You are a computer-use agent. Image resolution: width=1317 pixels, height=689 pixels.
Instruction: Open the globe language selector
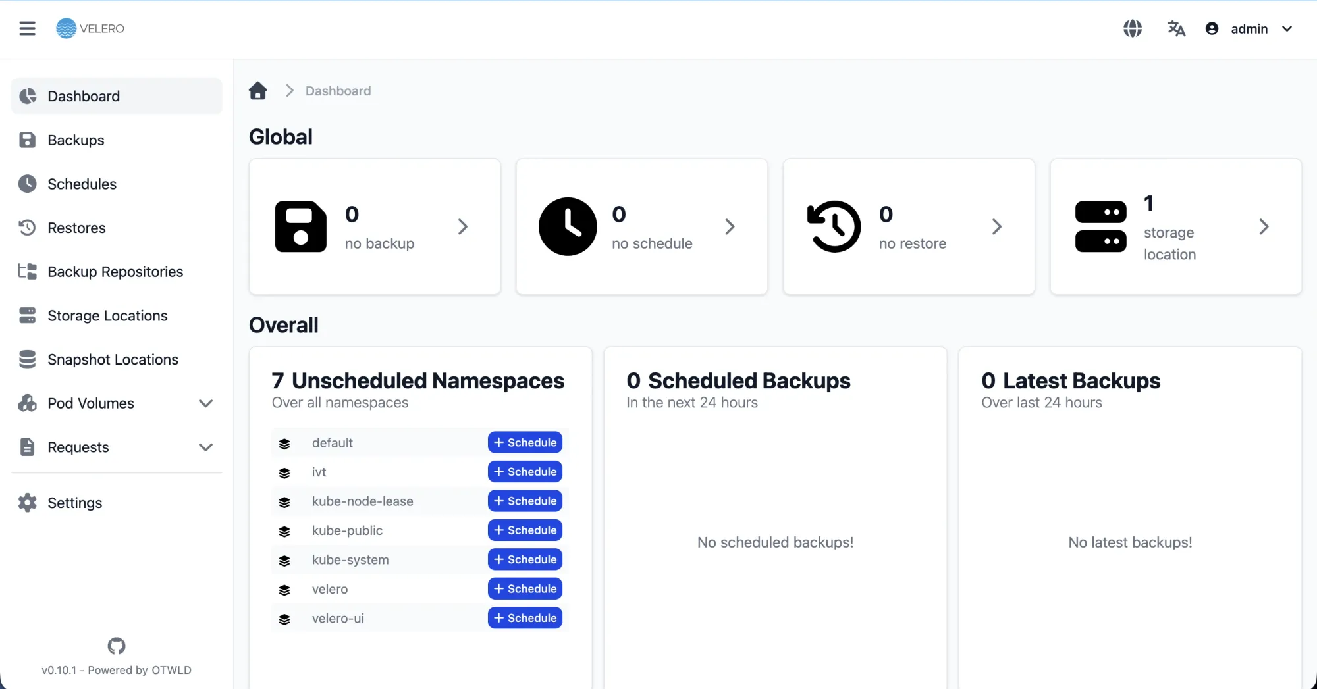coord(1133,28)
